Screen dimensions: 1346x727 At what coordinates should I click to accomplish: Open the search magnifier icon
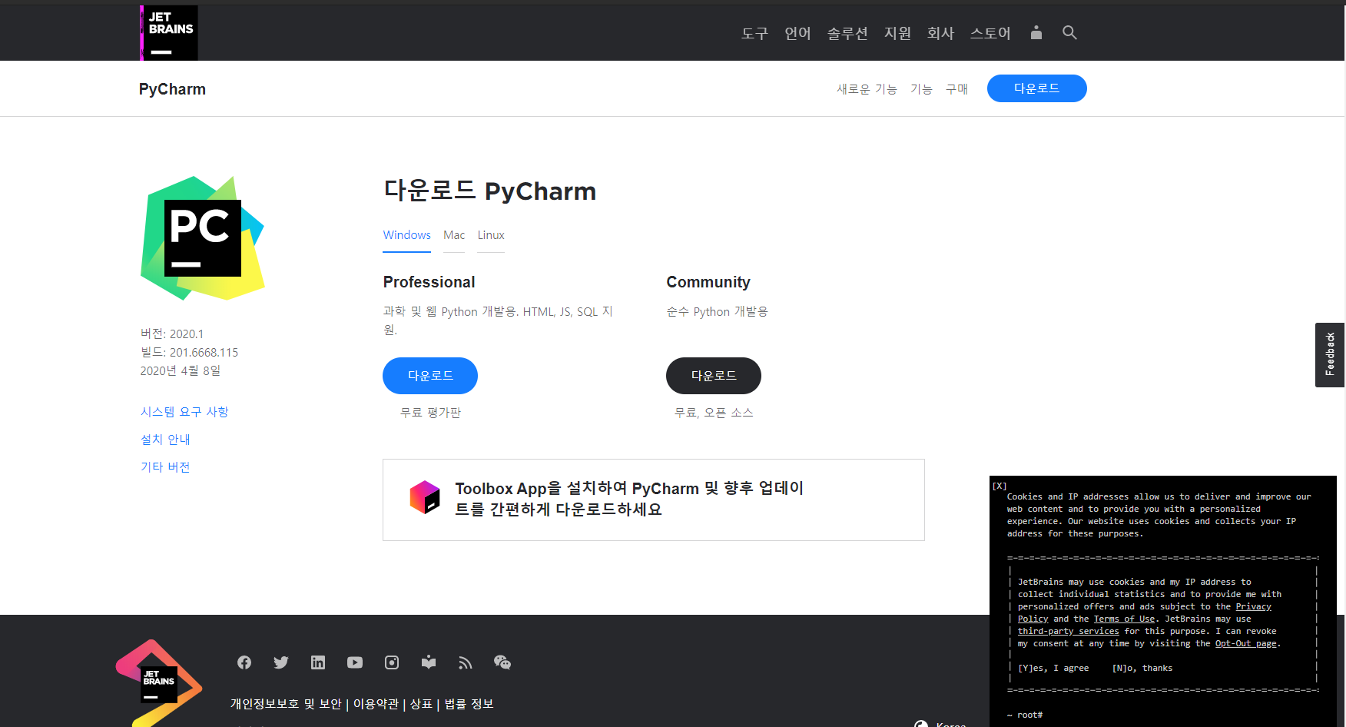[1069, 32]
